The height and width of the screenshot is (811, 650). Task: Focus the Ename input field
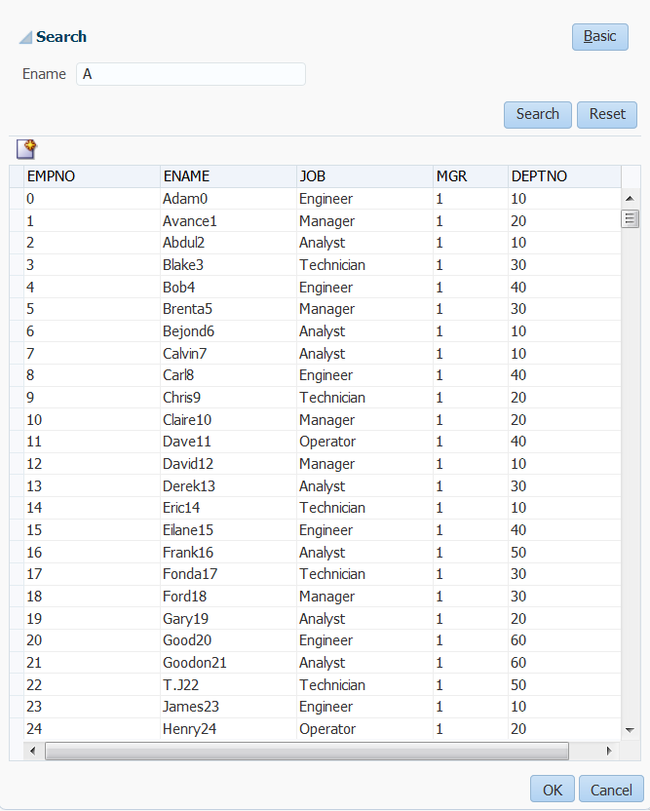[191, 74]
